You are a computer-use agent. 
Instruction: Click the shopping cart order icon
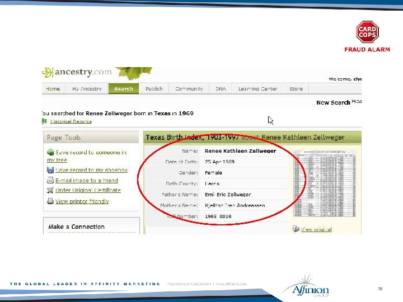point(50,190)
